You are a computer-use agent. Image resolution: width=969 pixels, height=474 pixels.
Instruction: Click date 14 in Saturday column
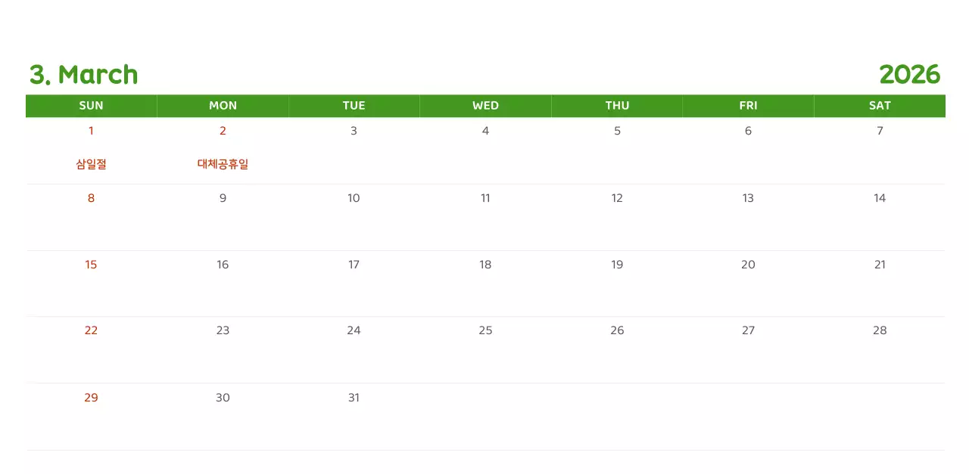point(880,198)
